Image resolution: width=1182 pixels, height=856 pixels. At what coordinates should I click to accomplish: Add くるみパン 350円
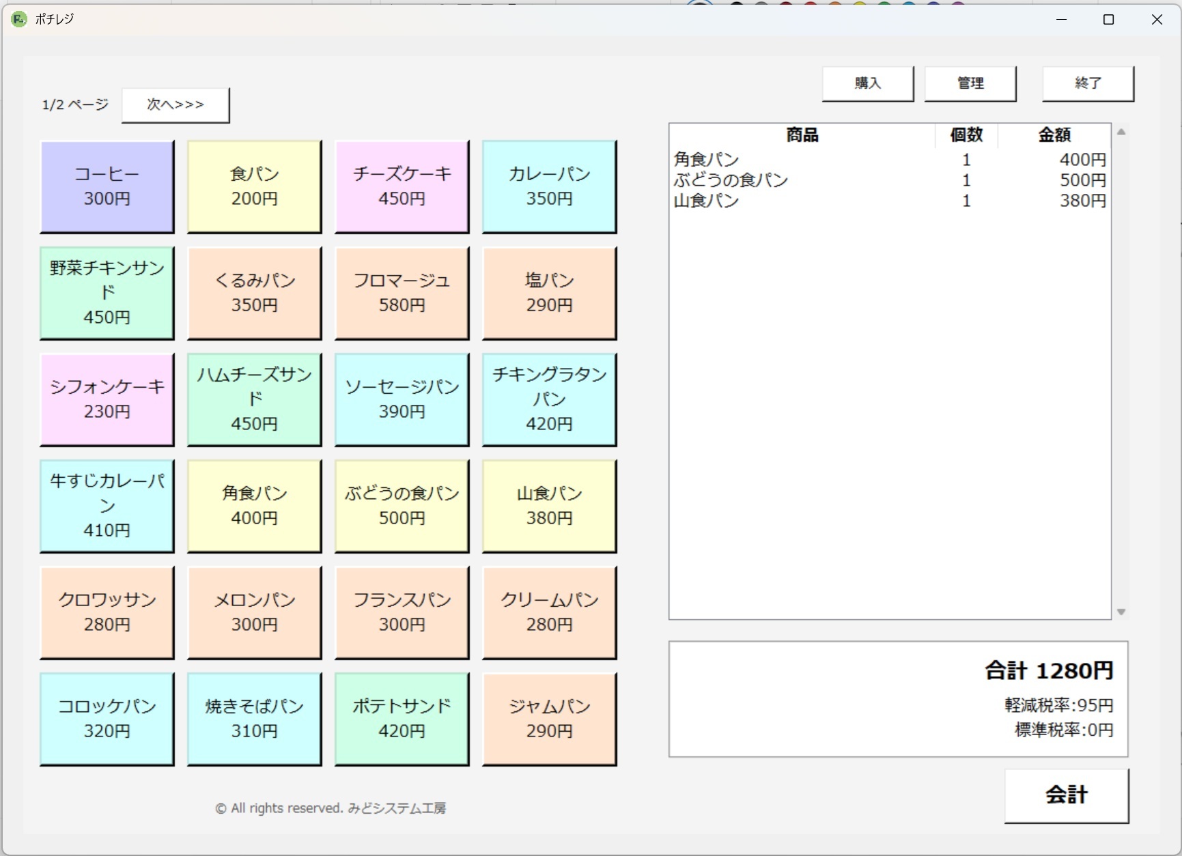click(x=254, y=293)
